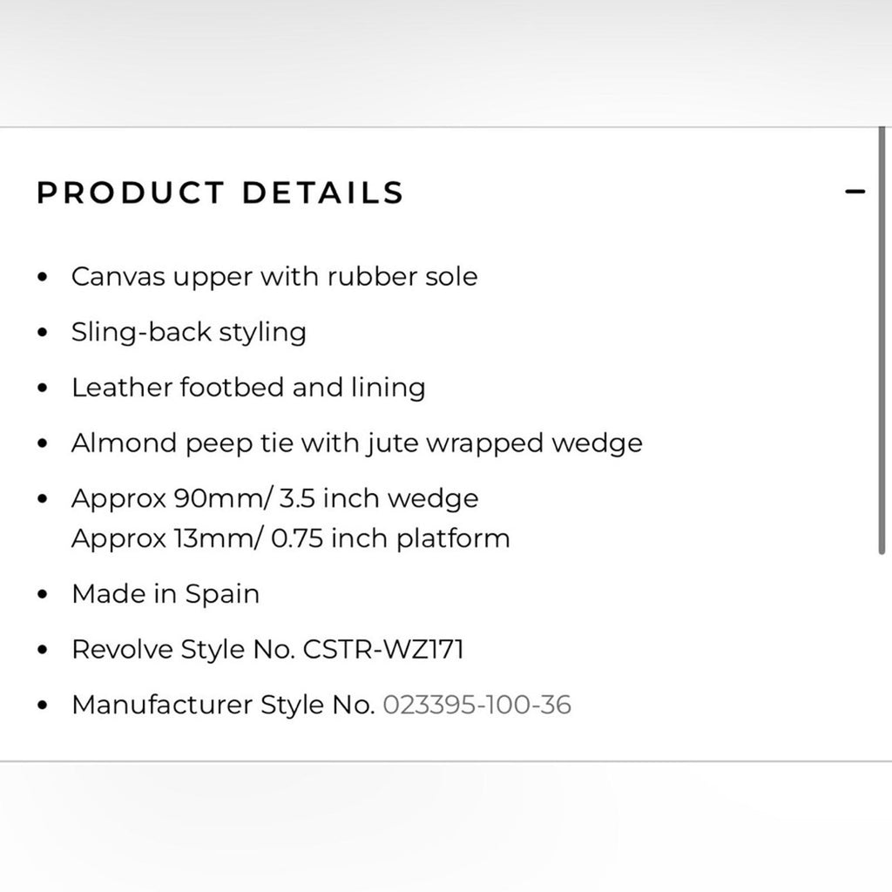Screen dimensions: 892x892
Task: Click the 'Manufacturer Style No.' label text
Action: [223, 705]
